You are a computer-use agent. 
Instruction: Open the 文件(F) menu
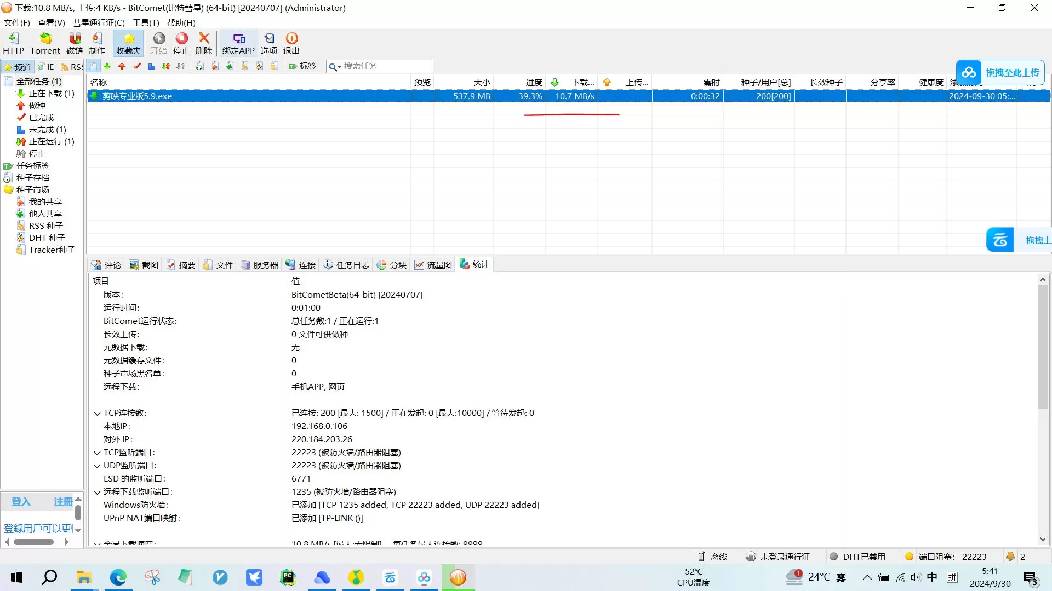pos(17,22)
